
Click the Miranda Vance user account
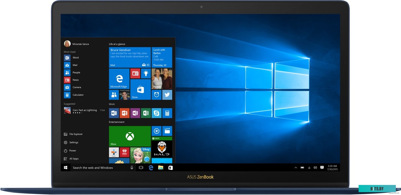click(76, 44)
